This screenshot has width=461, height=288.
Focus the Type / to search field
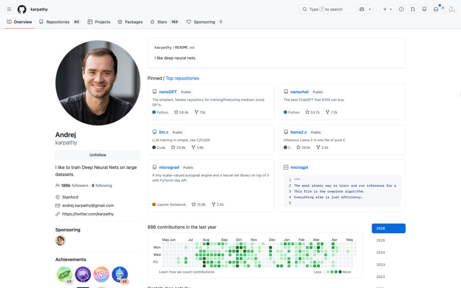point(327,9)
